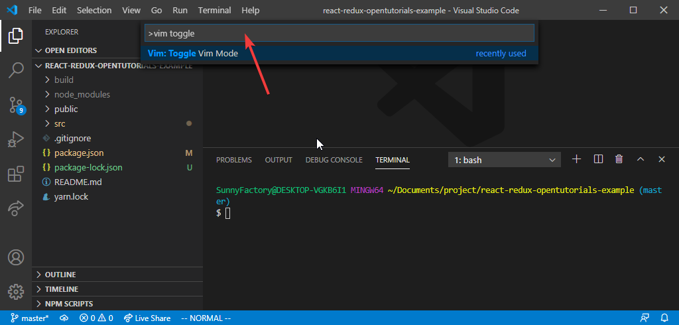The height and width of the screenshot is (325, 679).
Task: Open the Extensions view icon
Action: (x=16, y=174)
